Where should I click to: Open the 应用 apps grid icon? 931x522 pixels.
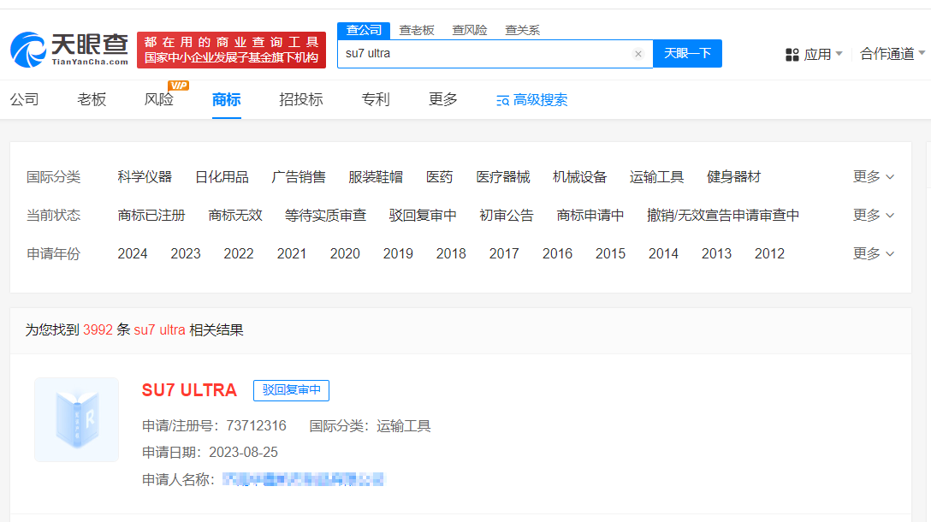[x=792, y=54]
